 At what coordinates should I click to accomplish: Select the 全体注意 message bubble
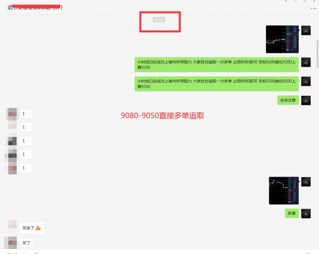[288, 100]
